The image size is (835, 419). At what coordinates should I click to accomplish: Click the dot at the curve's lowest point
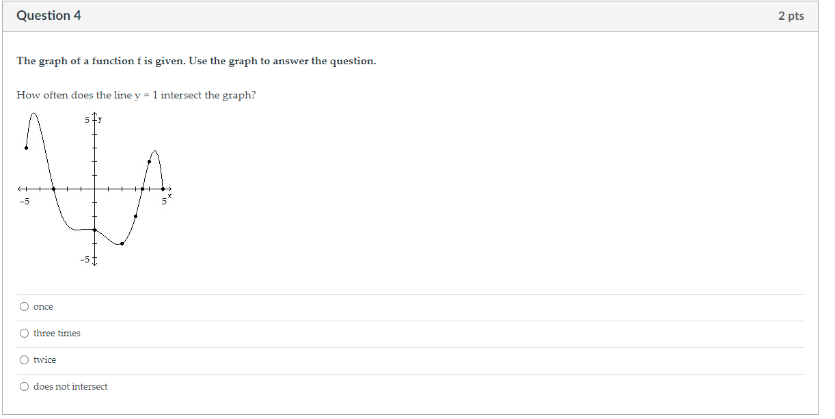click(x=122, y=243)
